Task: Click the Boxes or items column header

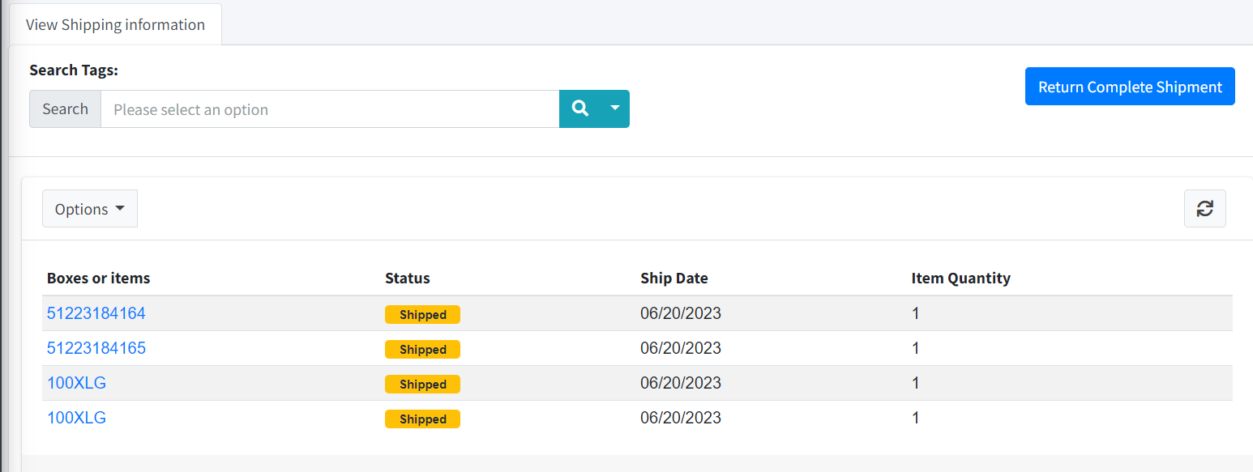Action: click(98, 278)
